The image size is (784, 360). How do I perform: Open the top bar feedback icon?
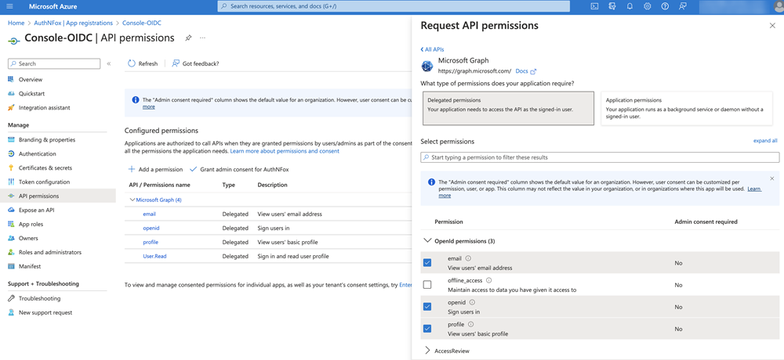(x=683, y=6)
